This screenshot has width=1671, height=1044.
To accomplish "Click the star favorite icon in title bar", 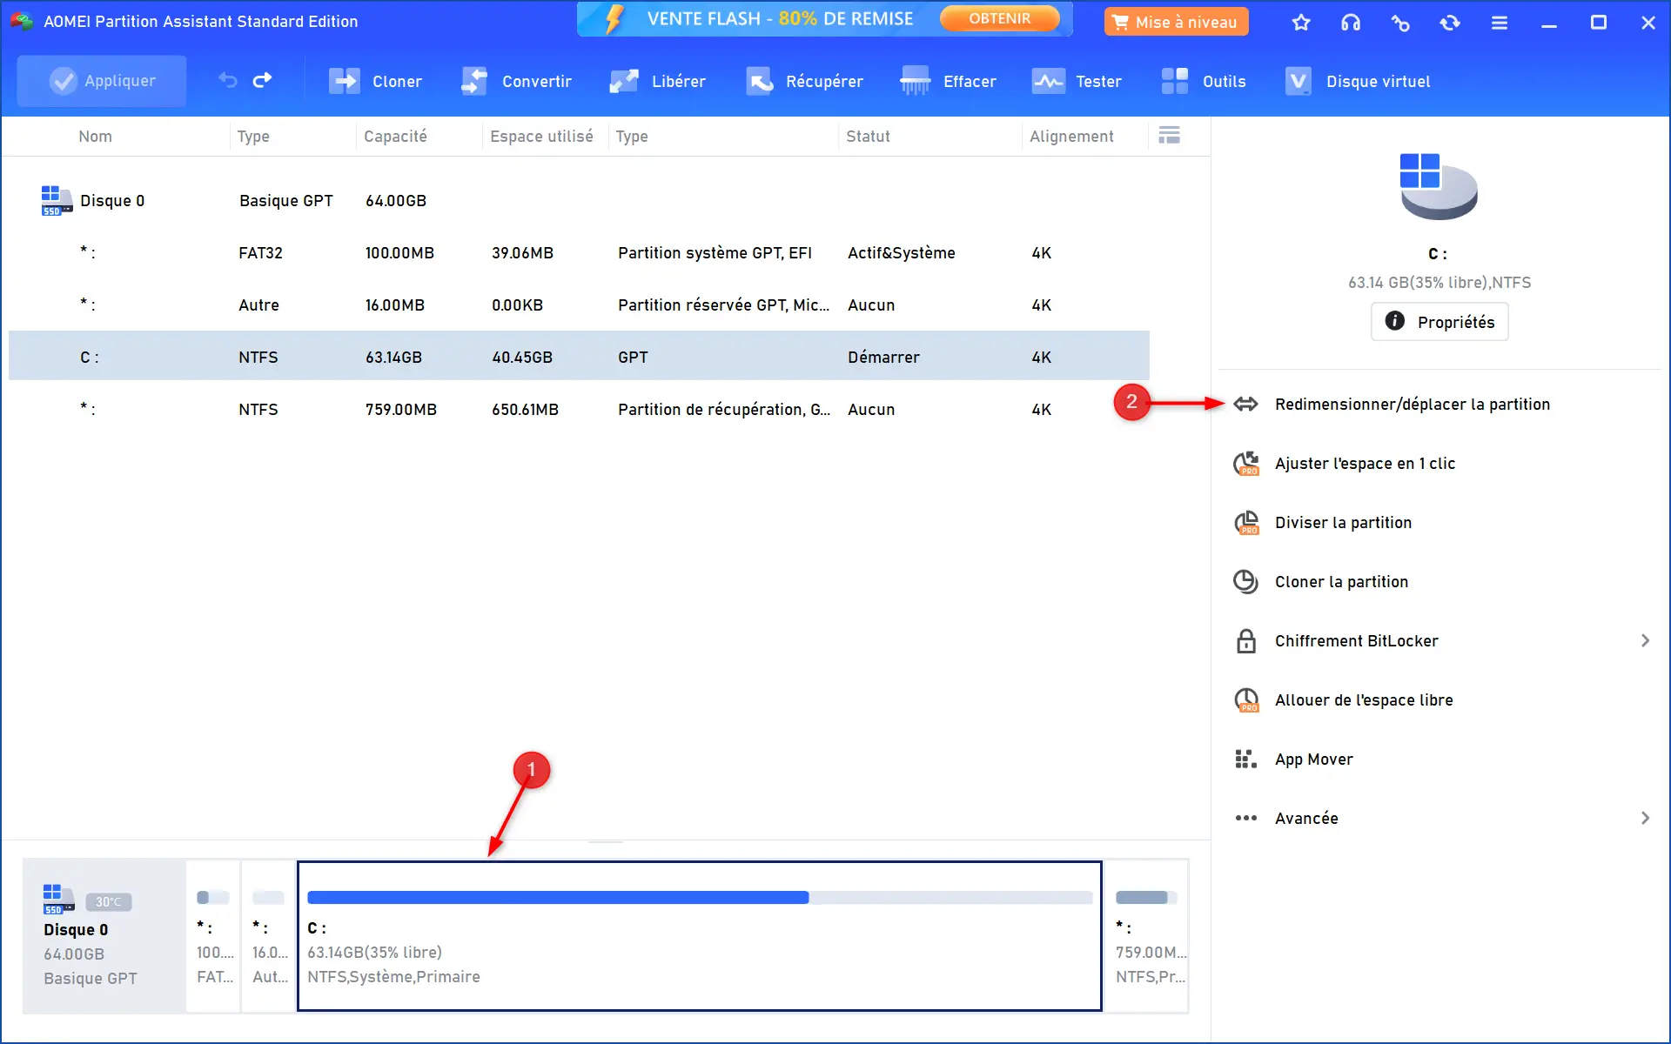I will click(1301, 23).
